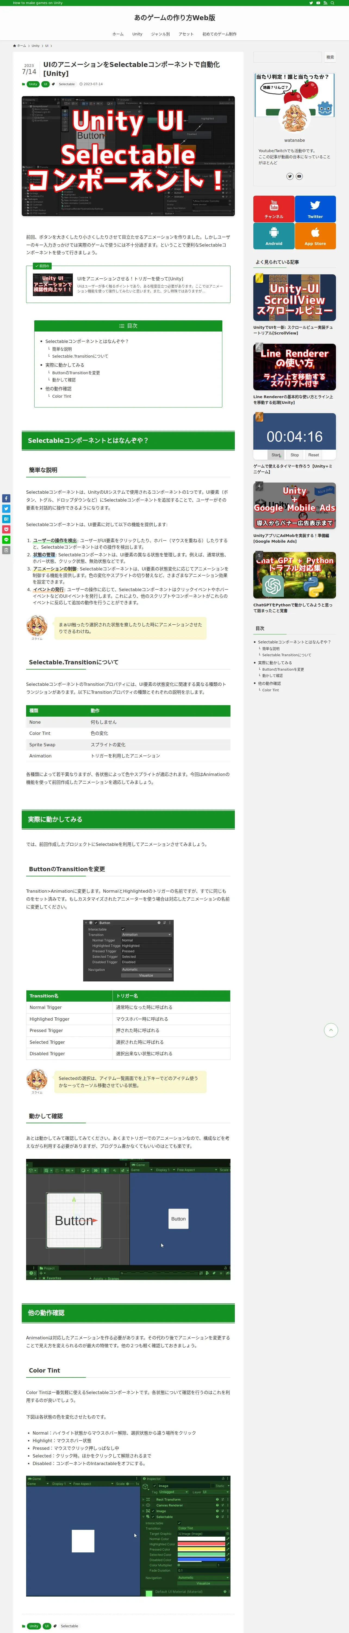Open ホーム in the main navigation
Viewport: 349px width, 1633px height.
click(x=118, y=34)
